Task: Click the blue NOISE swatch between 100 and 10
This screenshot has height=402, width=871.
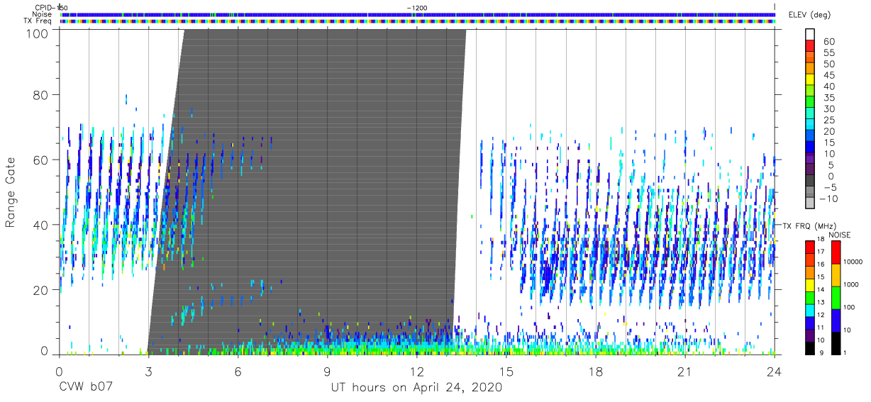Action: tap(836, 320)
